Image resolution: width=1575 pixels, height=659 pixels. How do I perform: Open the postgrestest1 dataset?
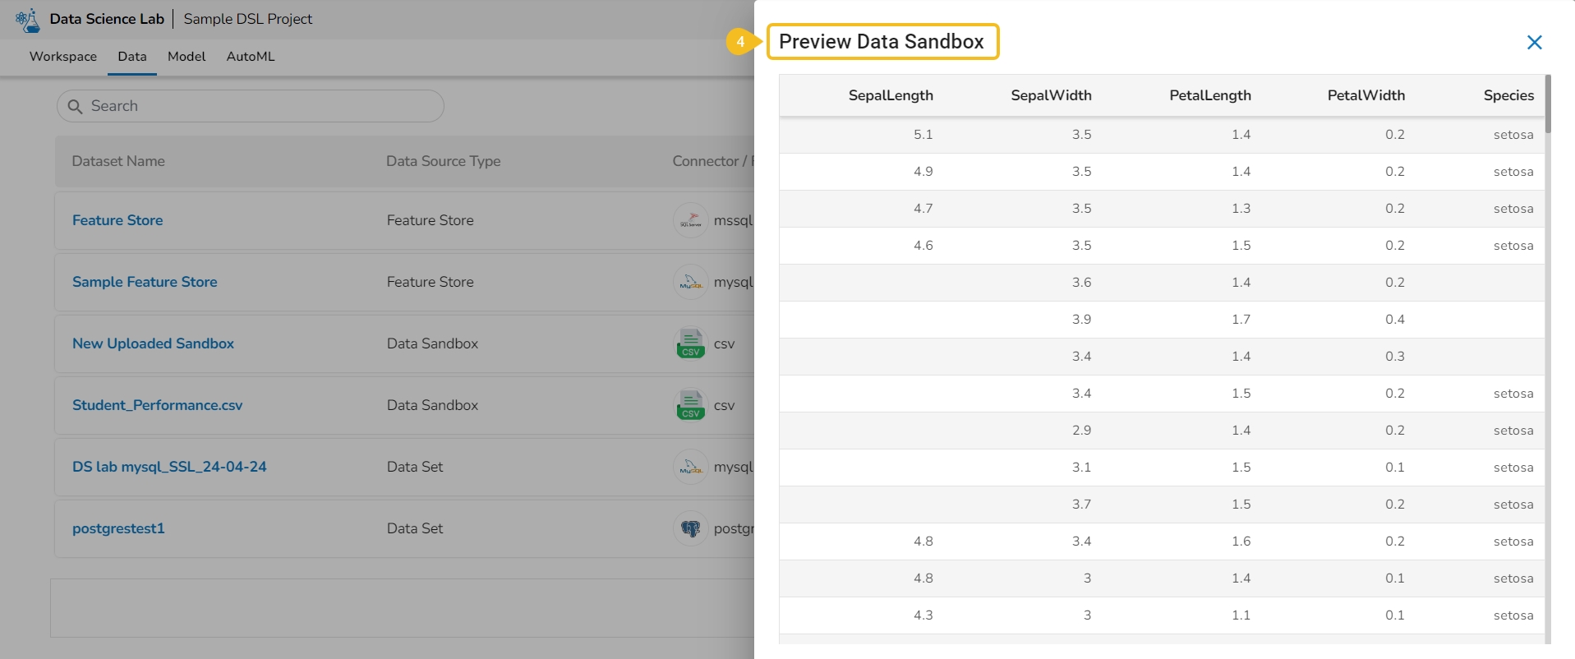(118, 528)
